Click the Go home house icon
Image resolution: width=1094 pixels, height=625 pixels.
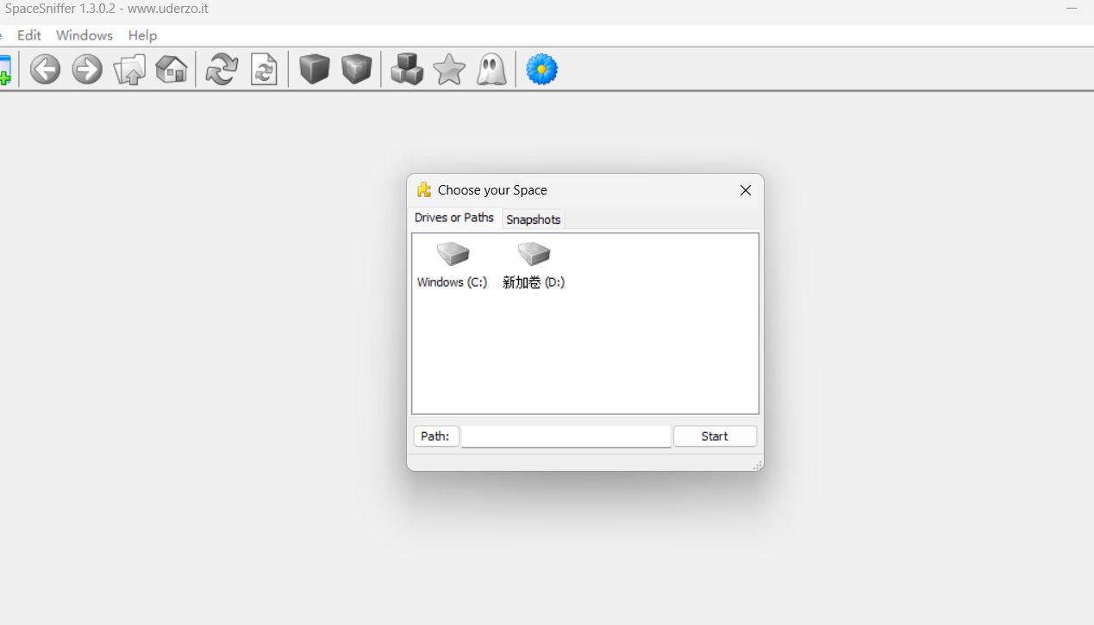pos(172,69)
